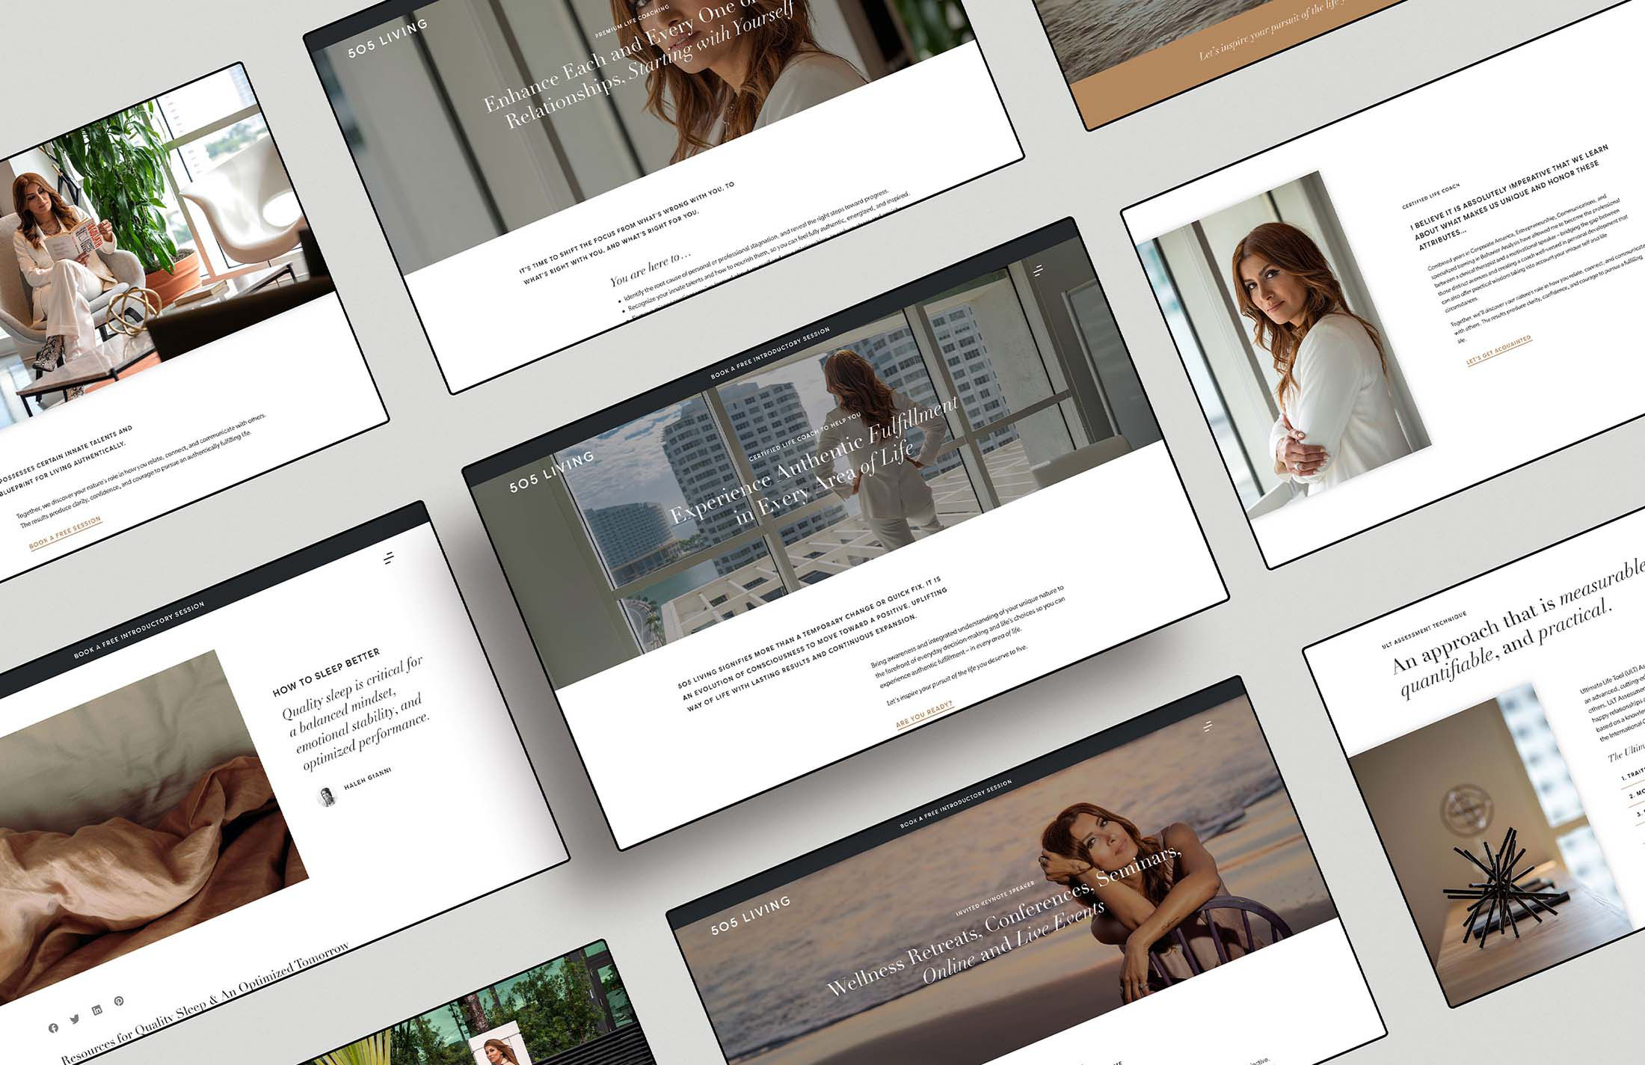Share sleep article on Pinterest
Screen dimensions: 1645x1065
(119, 1001)
